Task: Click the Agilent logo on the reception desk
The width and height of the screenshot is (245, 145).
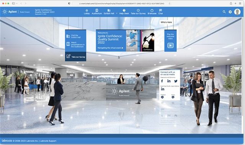Action: click(120, 92)
